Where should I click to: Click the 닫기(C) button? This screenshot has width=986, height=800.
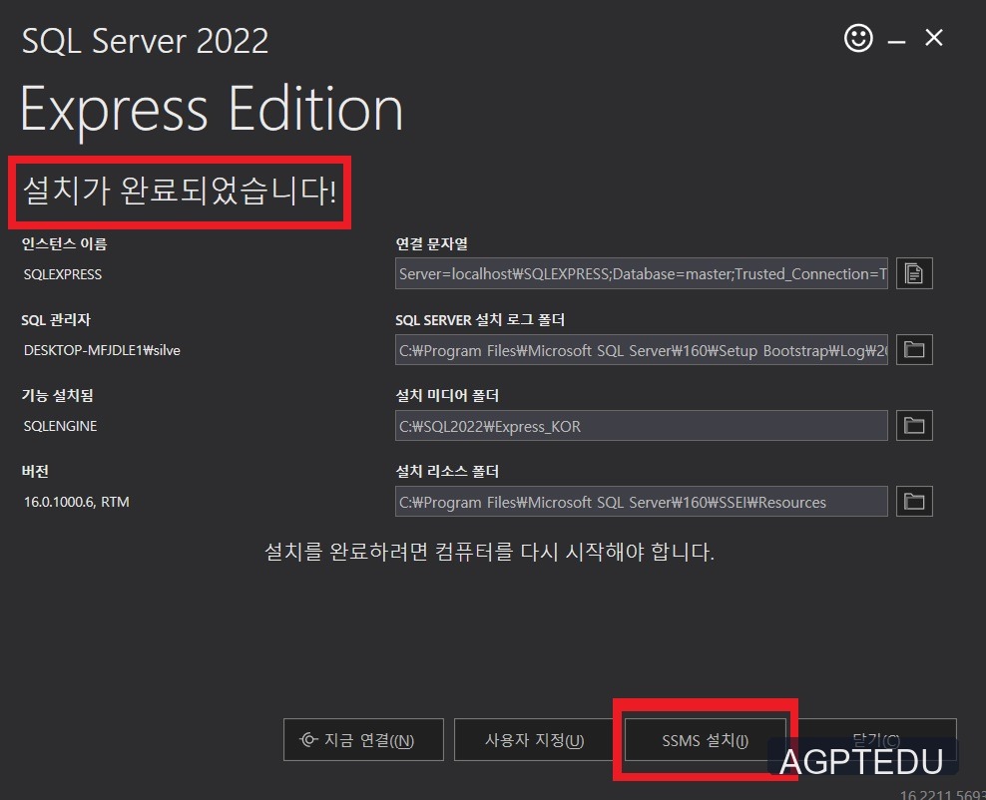(x=876, y=740)
